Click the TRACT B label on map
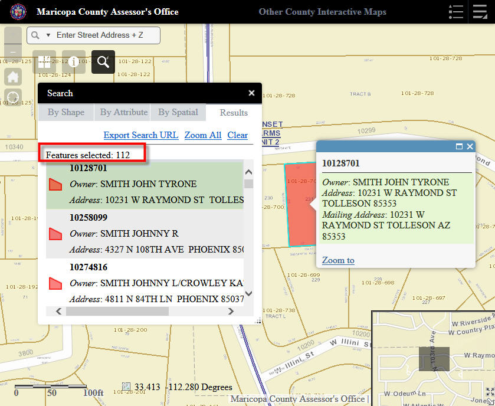Screen dimensions: 495x406 pos(360,94)
